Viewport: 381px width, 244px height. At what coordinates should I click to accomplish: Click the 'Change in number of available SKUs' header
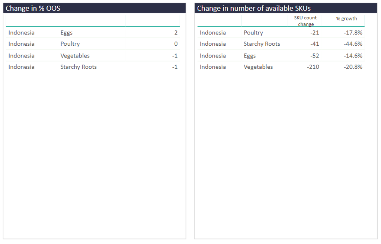click(286, 8)
